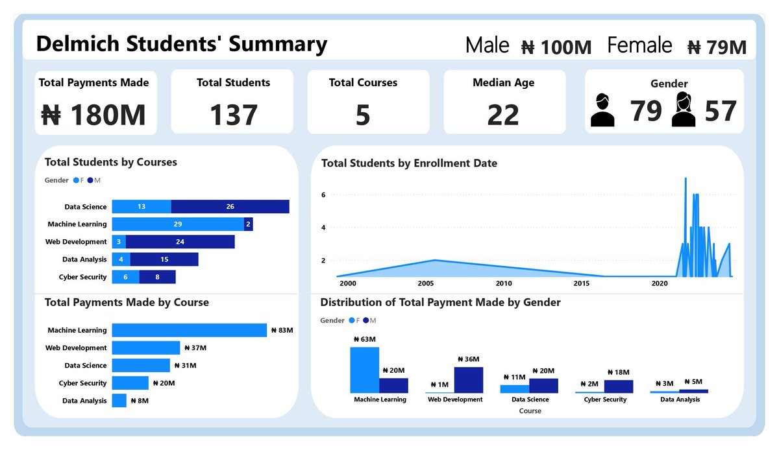Click the Course axis title under gender chart
779x450 pixels.
click(530, 410)
